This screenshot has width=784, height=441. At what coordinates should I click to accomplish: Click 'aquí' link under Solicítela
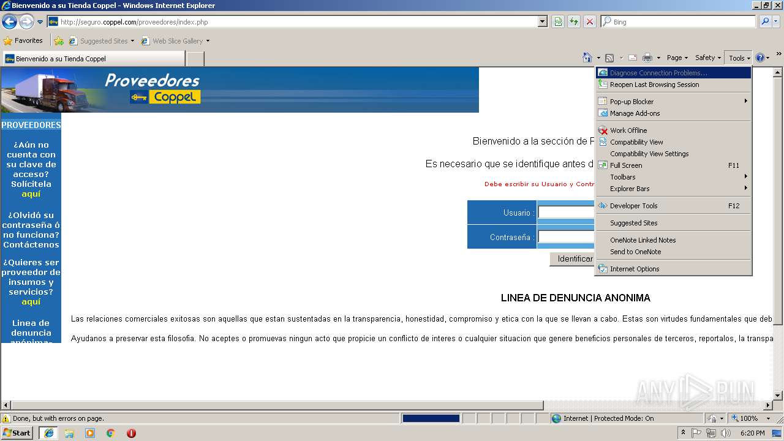pyautogui.click(x=31, y=194)
